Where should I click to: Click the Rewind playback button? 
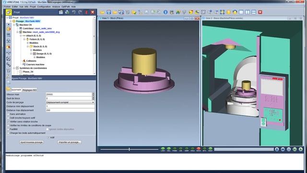coord(283,149)
